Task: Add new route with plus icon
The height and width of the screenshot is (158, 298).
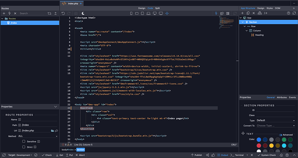Action: pyautogui.click(x=4, y=13)
